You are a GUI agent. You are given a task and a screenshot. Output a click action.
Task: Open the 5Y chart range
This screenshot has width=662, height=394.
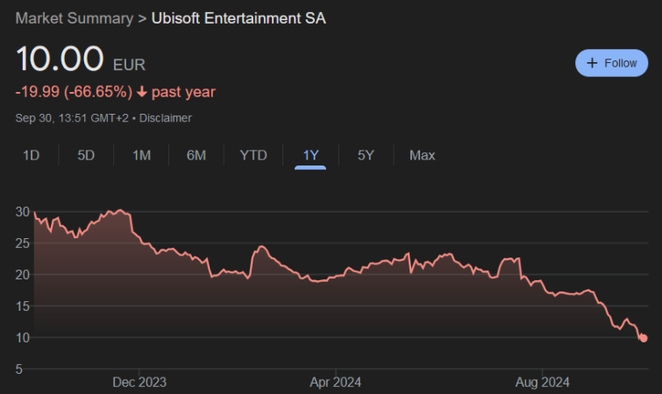(x=366, y=156)
